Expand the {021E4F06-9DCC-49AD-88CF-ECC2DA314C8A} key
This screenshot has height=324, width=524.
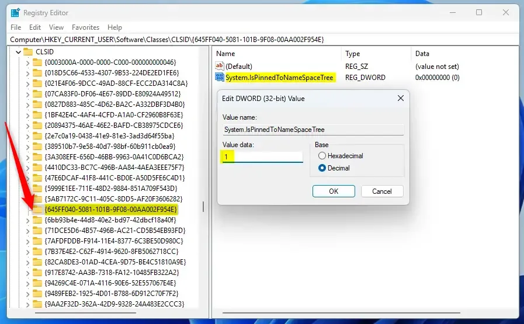pos(27,83)
